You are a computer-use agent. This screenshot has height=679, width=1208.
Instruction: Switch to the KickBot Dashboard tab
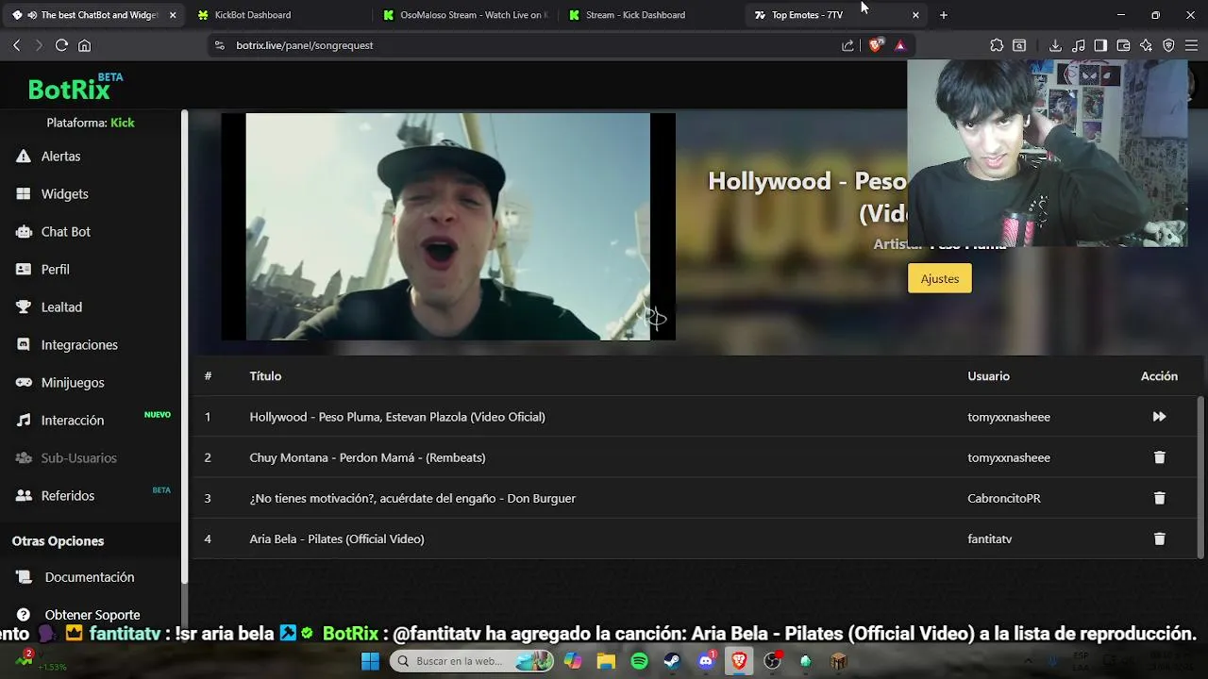click(252, 15)
